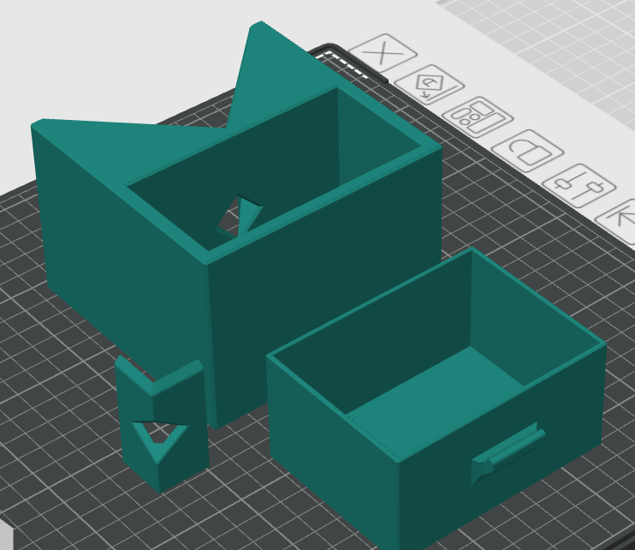635x550 pixels.
Task: Toggle the plate lock icon
Action: click(528, 151)
